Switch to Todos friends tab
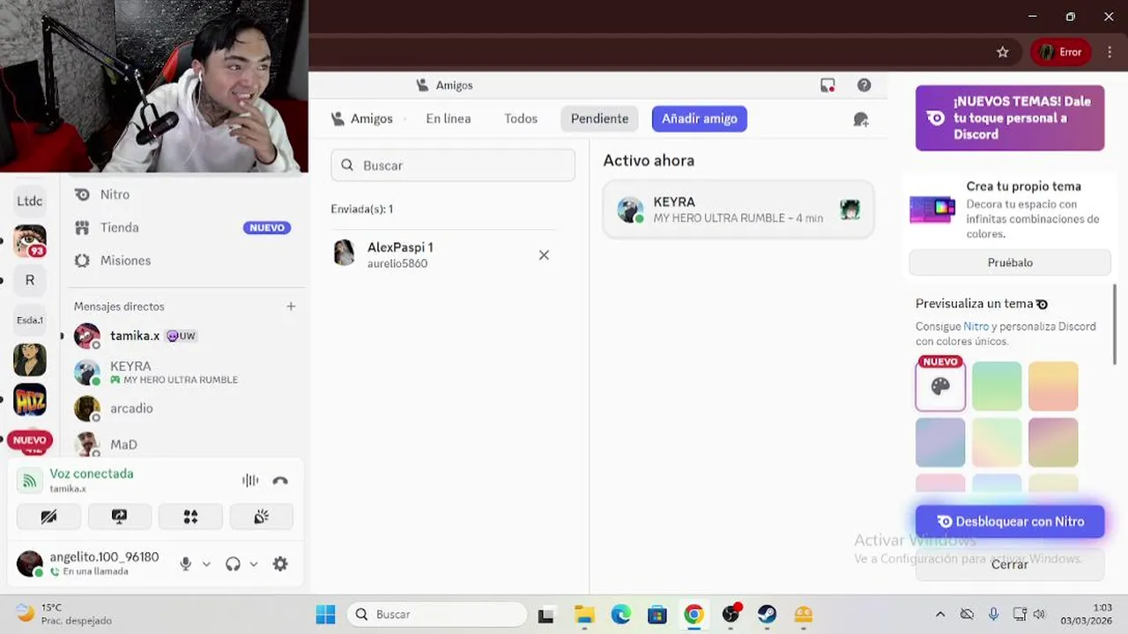 521,119
